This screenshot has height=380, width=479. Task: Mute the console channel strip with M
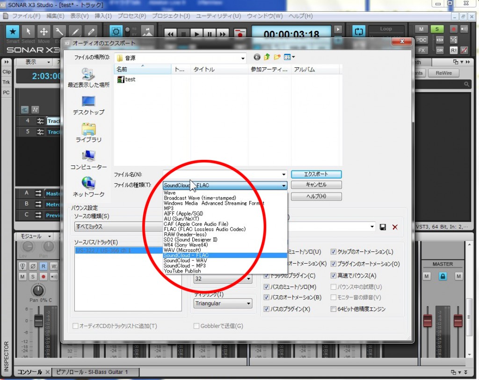(22, 277)
